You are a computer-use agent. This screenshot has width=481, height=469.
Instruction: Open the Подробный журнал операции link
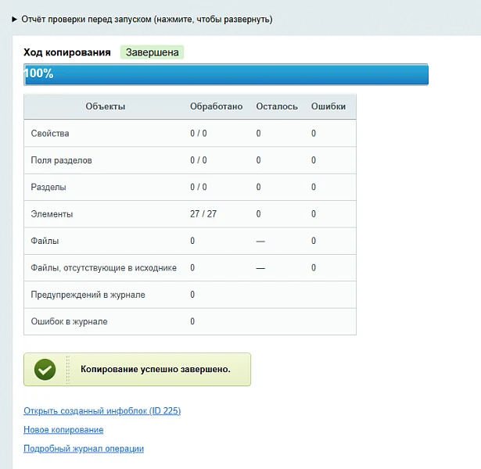84,449
